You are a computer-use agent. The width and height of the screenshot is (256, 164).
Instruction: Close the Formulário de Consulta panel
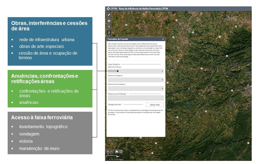163,39
